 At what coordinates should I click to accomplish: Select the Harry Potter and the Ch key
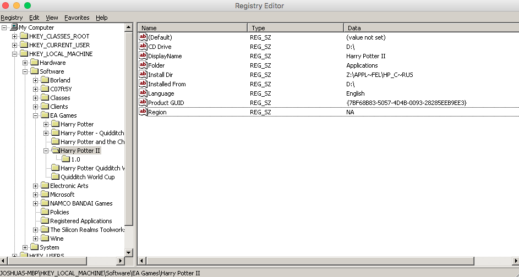[x=92, y=142]
